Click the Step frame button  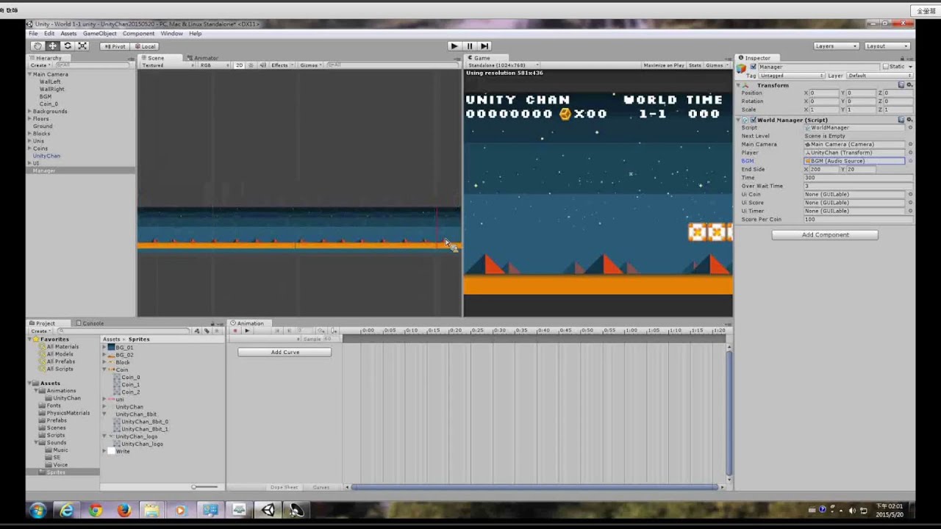click(x=484, y=46)
